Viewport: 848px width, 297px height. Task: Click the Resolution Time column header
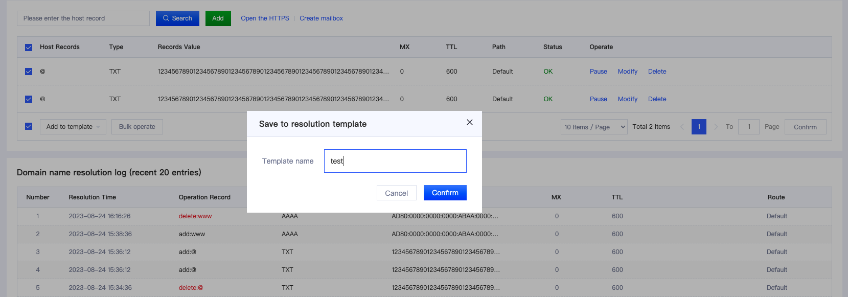(x=93, y=197)
